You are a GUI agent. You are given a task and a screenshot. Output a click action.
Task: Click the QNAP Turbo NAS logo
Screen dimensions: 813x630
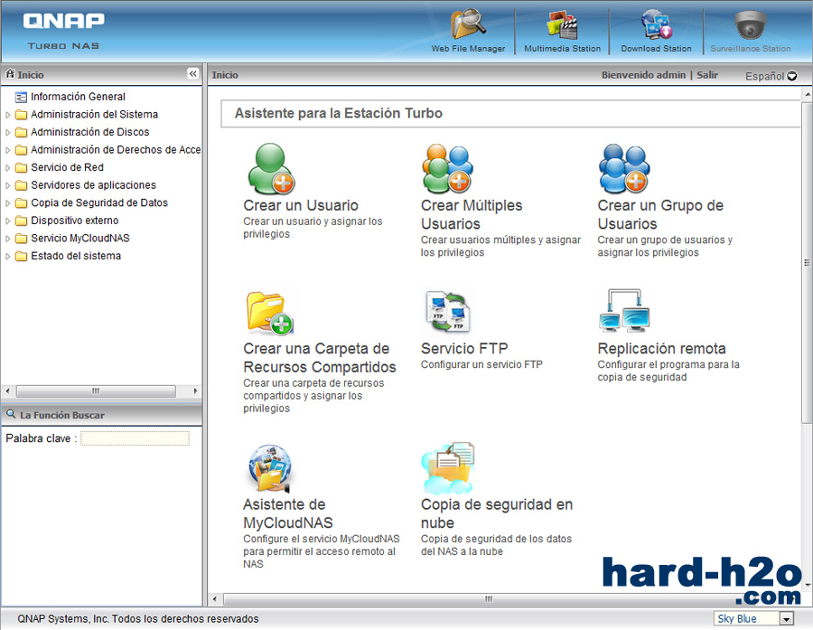click(64, 31)
